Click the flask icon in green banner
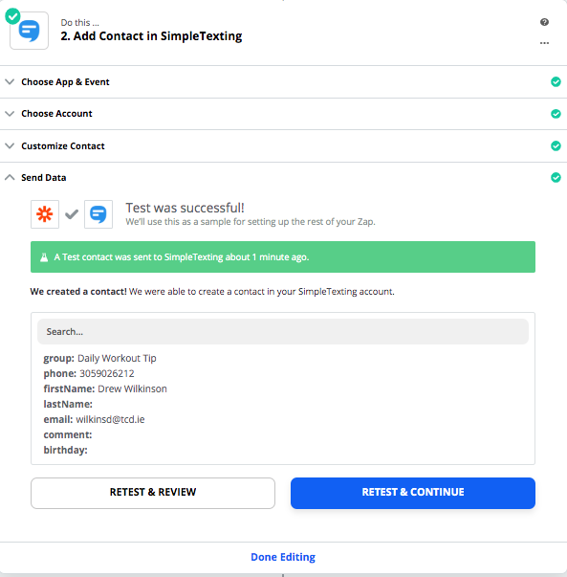The height and width of the screenshot is (577, 567). [44, 256]
